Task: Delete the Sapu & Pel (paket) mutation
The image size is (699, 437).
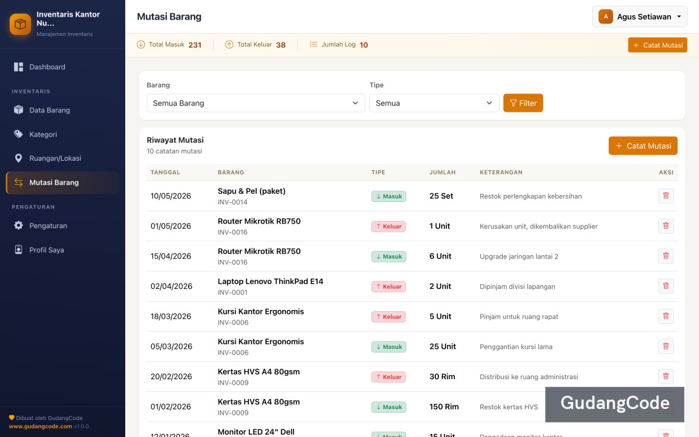Action: 665,196
